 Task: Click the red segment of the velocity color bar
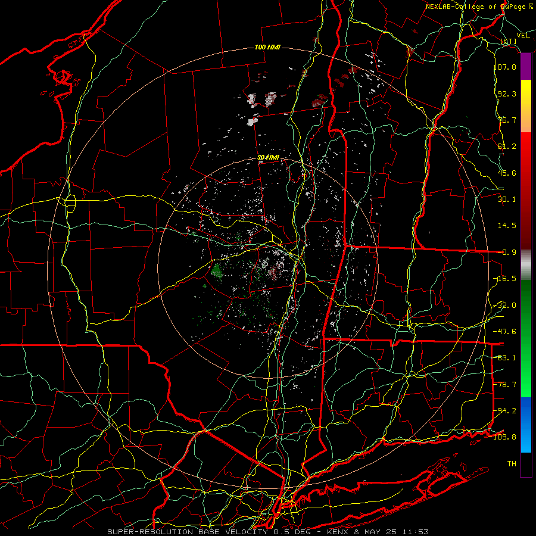pos(526,191)
